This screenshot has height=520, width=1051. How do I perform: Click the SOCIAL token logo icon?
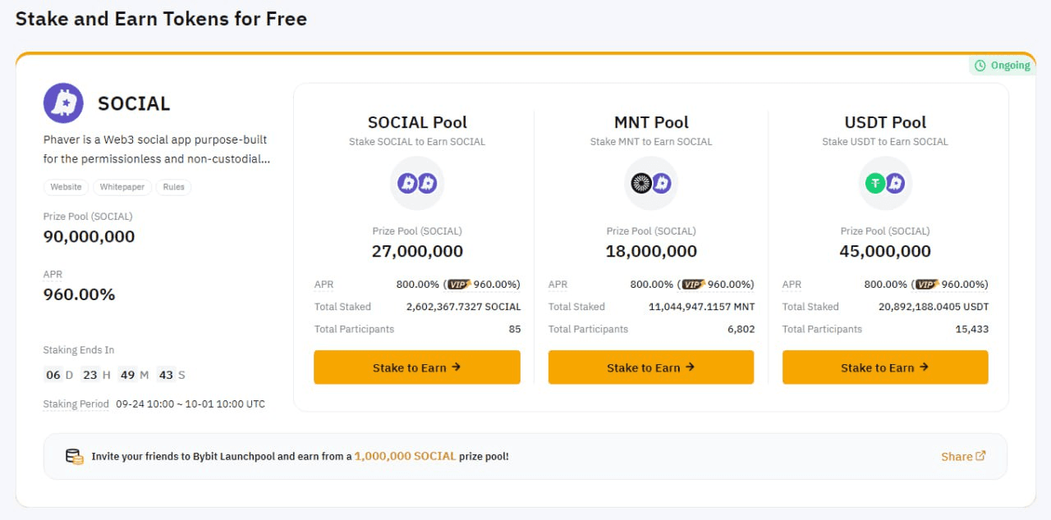(x=63, y=103)
